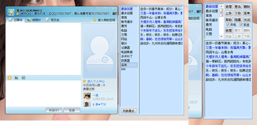Toggle the 发送 checkbox

[x=241, y=25]
